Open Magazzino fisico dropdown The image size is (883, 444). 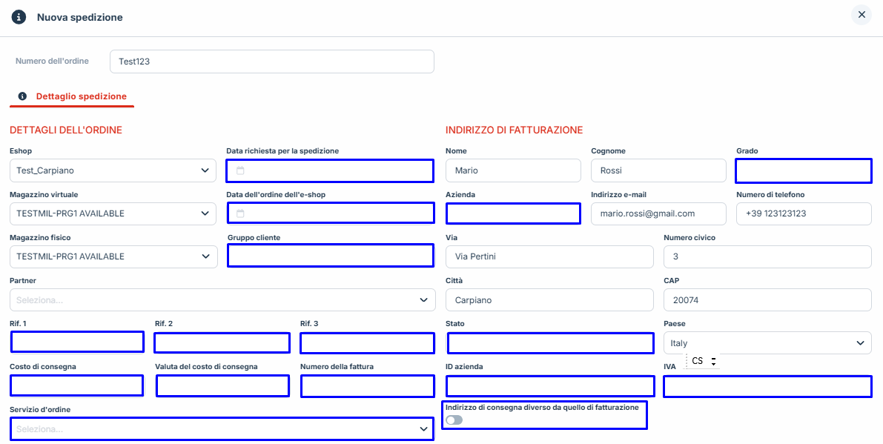tap(113, 256)
